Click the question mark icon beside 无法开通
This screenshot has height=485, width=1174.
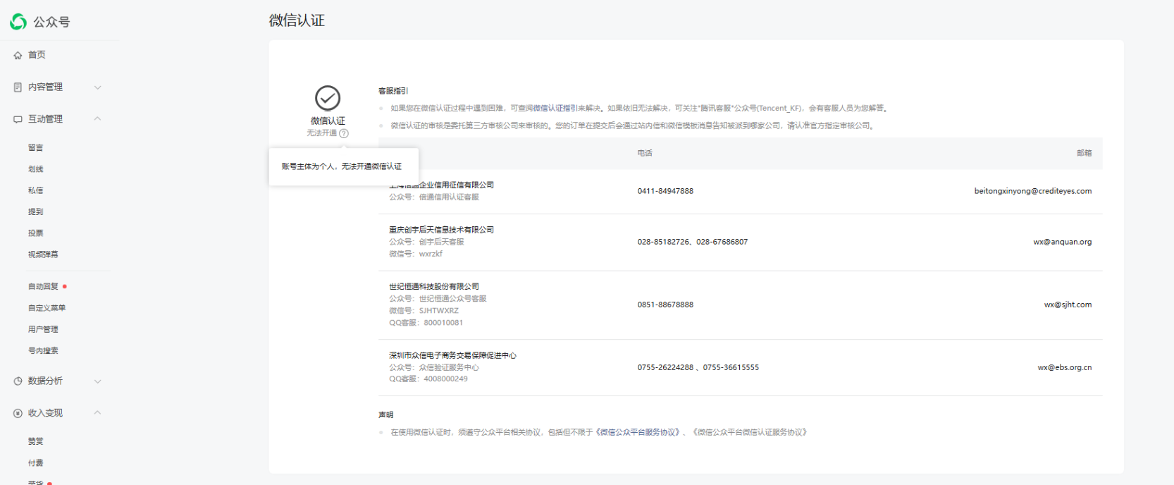point(344,133)
